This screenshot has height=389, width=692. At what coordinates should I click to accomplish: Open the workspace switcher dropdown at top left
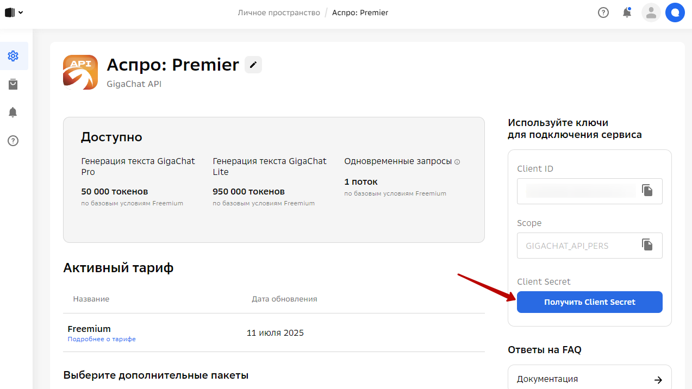(x=14, y=12)
